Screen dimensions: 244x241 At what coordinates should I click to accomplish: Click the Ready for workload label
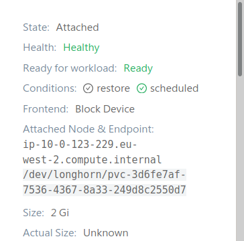pos(70,68)
